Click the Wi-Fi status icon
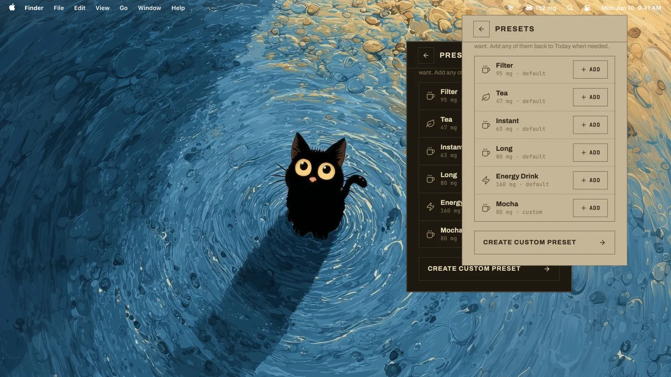Image resolution: width=671 pixels, height=377 pixels. tap(511, 8)
